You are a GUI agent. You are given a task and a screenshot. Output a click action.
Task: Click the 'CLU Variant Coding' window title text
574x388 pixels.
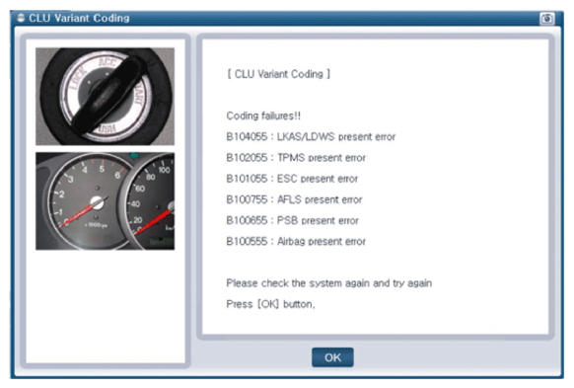tap(79, 18)
